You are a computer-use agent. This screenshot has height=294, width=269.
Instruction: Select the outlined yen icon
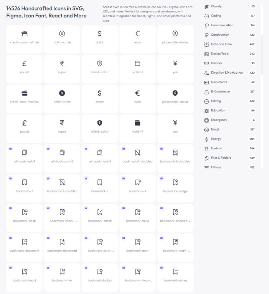175,69
